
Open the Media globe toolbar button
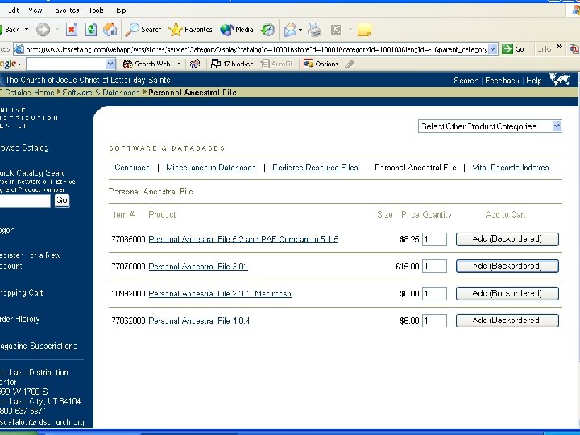coord(237,30)
